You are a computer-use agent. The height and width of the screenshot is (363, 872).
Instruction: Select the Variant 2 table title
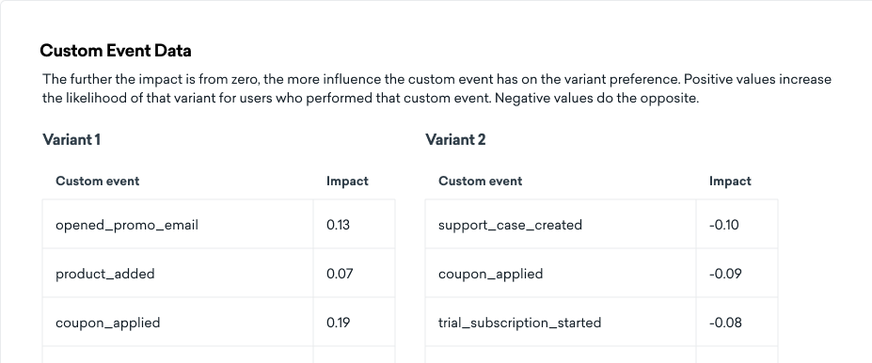pyautogui.click(x=455, y=139)
